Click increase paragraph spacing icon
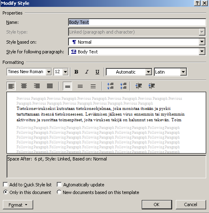The height and width of the screenshot is (213, 209). pyautogui.click(x=110, y=86)
